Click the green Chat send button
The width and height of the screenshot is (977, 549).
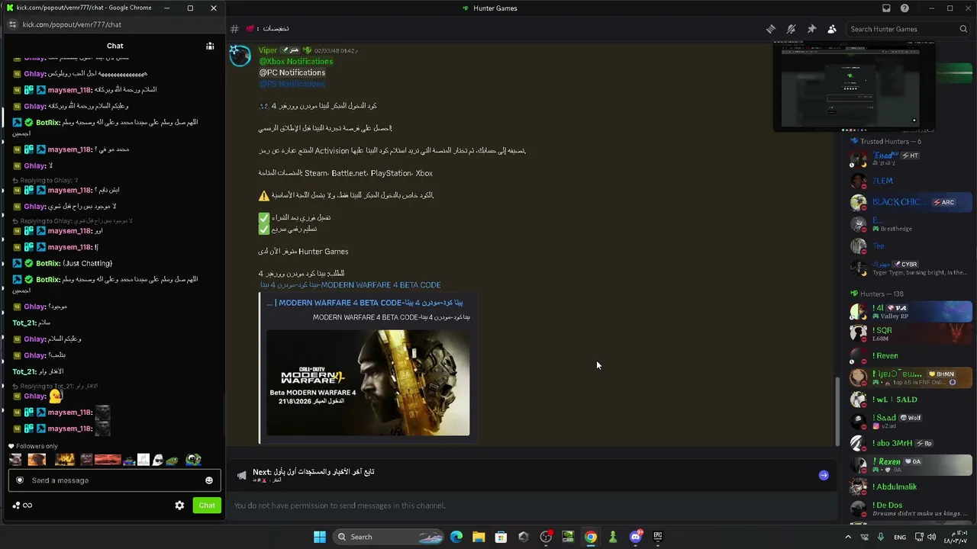(x=207, y=506)
